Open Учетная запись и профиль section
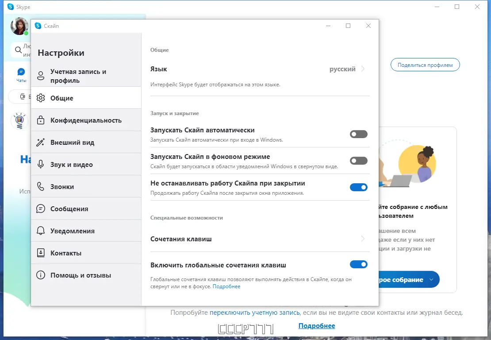491x340 pixels. [86, 76]
